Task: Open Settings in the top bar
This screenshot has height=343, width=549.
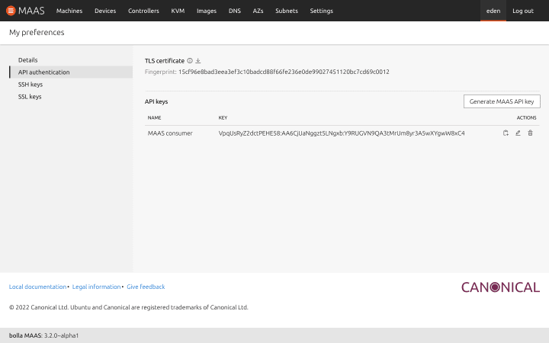Action: tap(322, 11)
